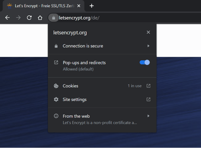Viewport: 201px width, 148px height.
Task: Expand arrow next to Connection is secure
Action: tap(148, 46)
